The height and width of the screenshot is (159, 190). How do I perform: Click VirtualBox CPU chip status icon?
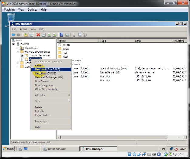[x=159, y=154]
